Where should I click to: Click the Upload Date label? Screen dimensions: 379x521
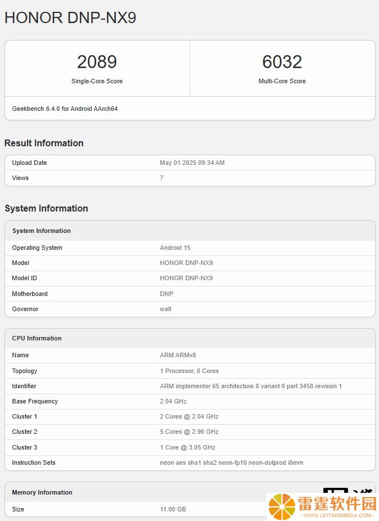tap(29, 163)
